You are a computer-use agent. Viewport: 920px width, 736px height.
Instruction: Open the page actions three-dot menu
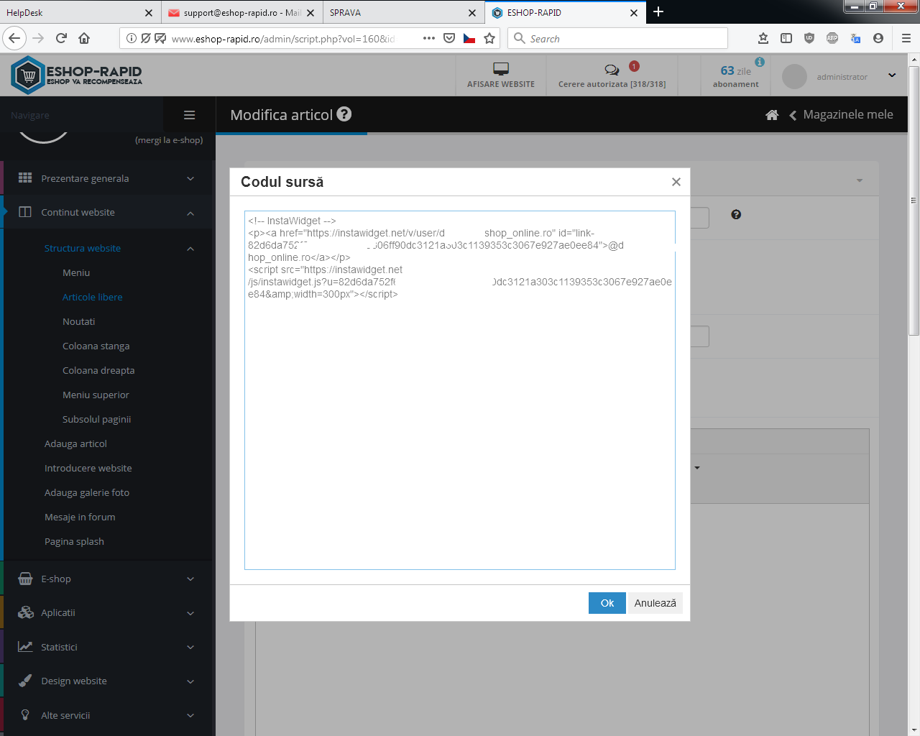tap(429, 38)
